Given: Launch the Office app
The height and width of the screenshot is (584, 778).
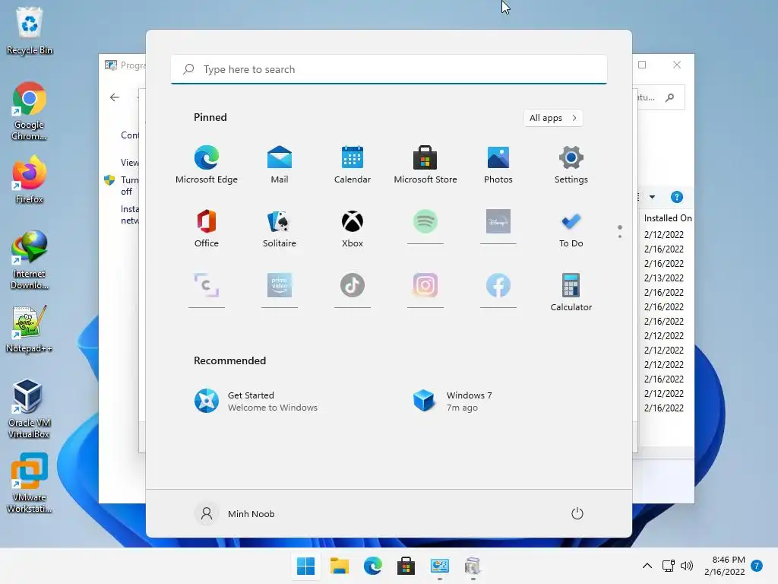Looking at the screenshot, I should click(x=207, y=228).
